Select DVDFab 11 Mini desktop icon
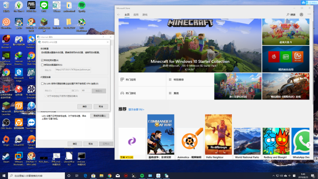 [x=31, y=159]
